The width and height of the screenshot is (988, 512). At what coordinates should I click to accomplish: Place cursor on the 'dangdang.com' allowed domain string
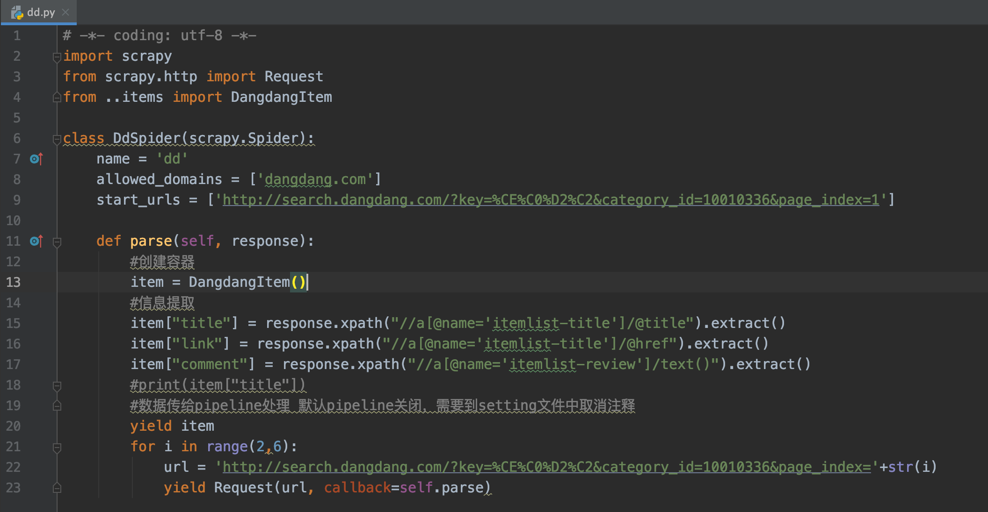tap(315, 179)
